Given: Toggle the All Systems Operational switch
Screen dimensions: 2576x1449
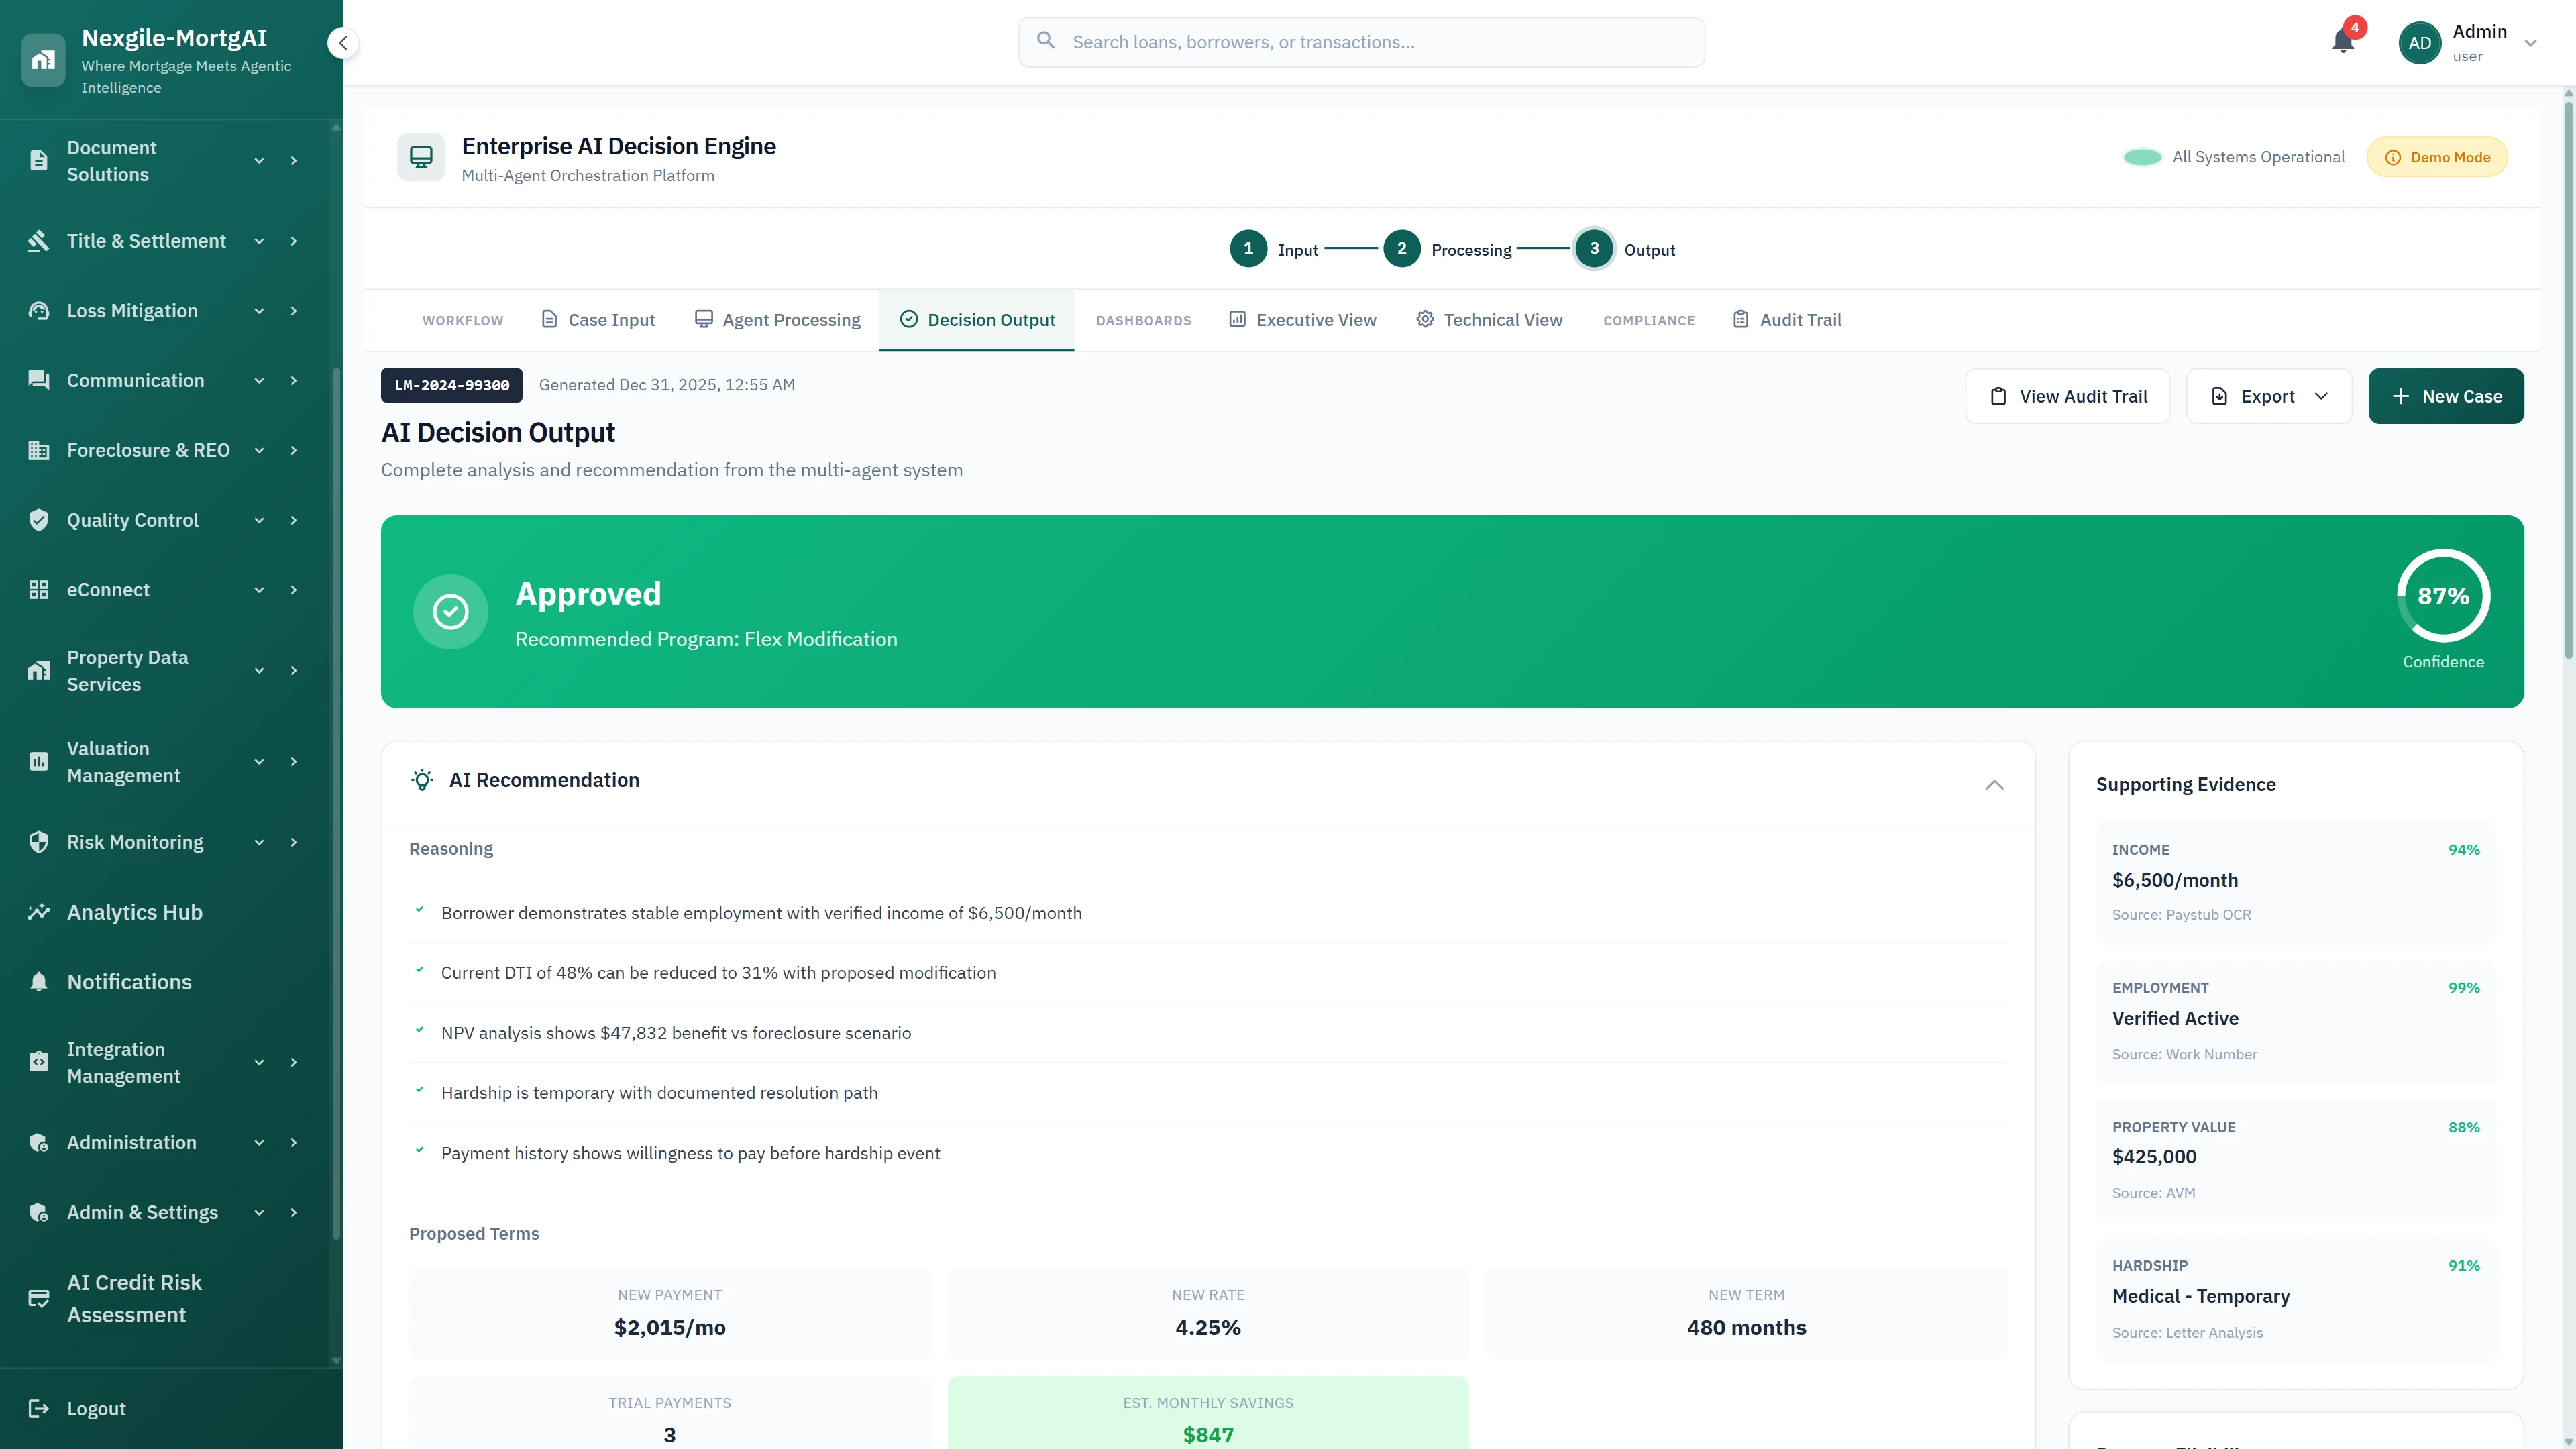Looking at the screenshot, I should click(x=2141, y=156).
